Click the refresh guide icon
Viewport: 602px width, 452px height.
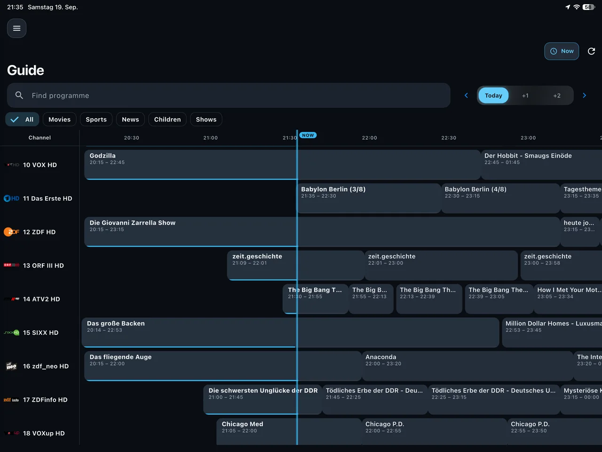pos(592,51)
